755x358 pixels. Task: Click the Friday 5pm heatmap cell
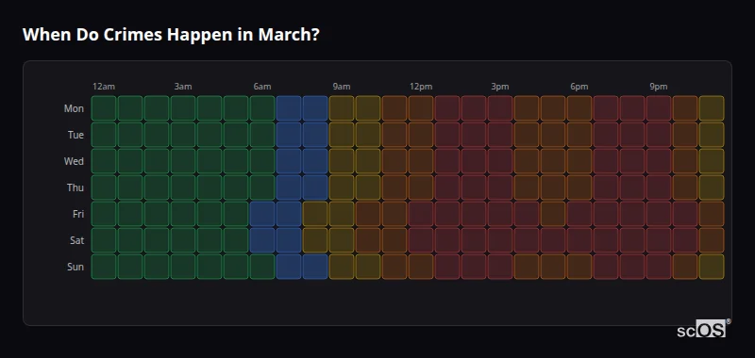tap(553, 214)
